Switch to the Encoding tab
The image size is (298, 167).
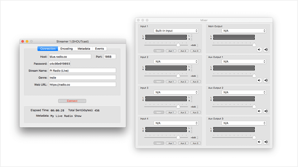pos(66,49)
